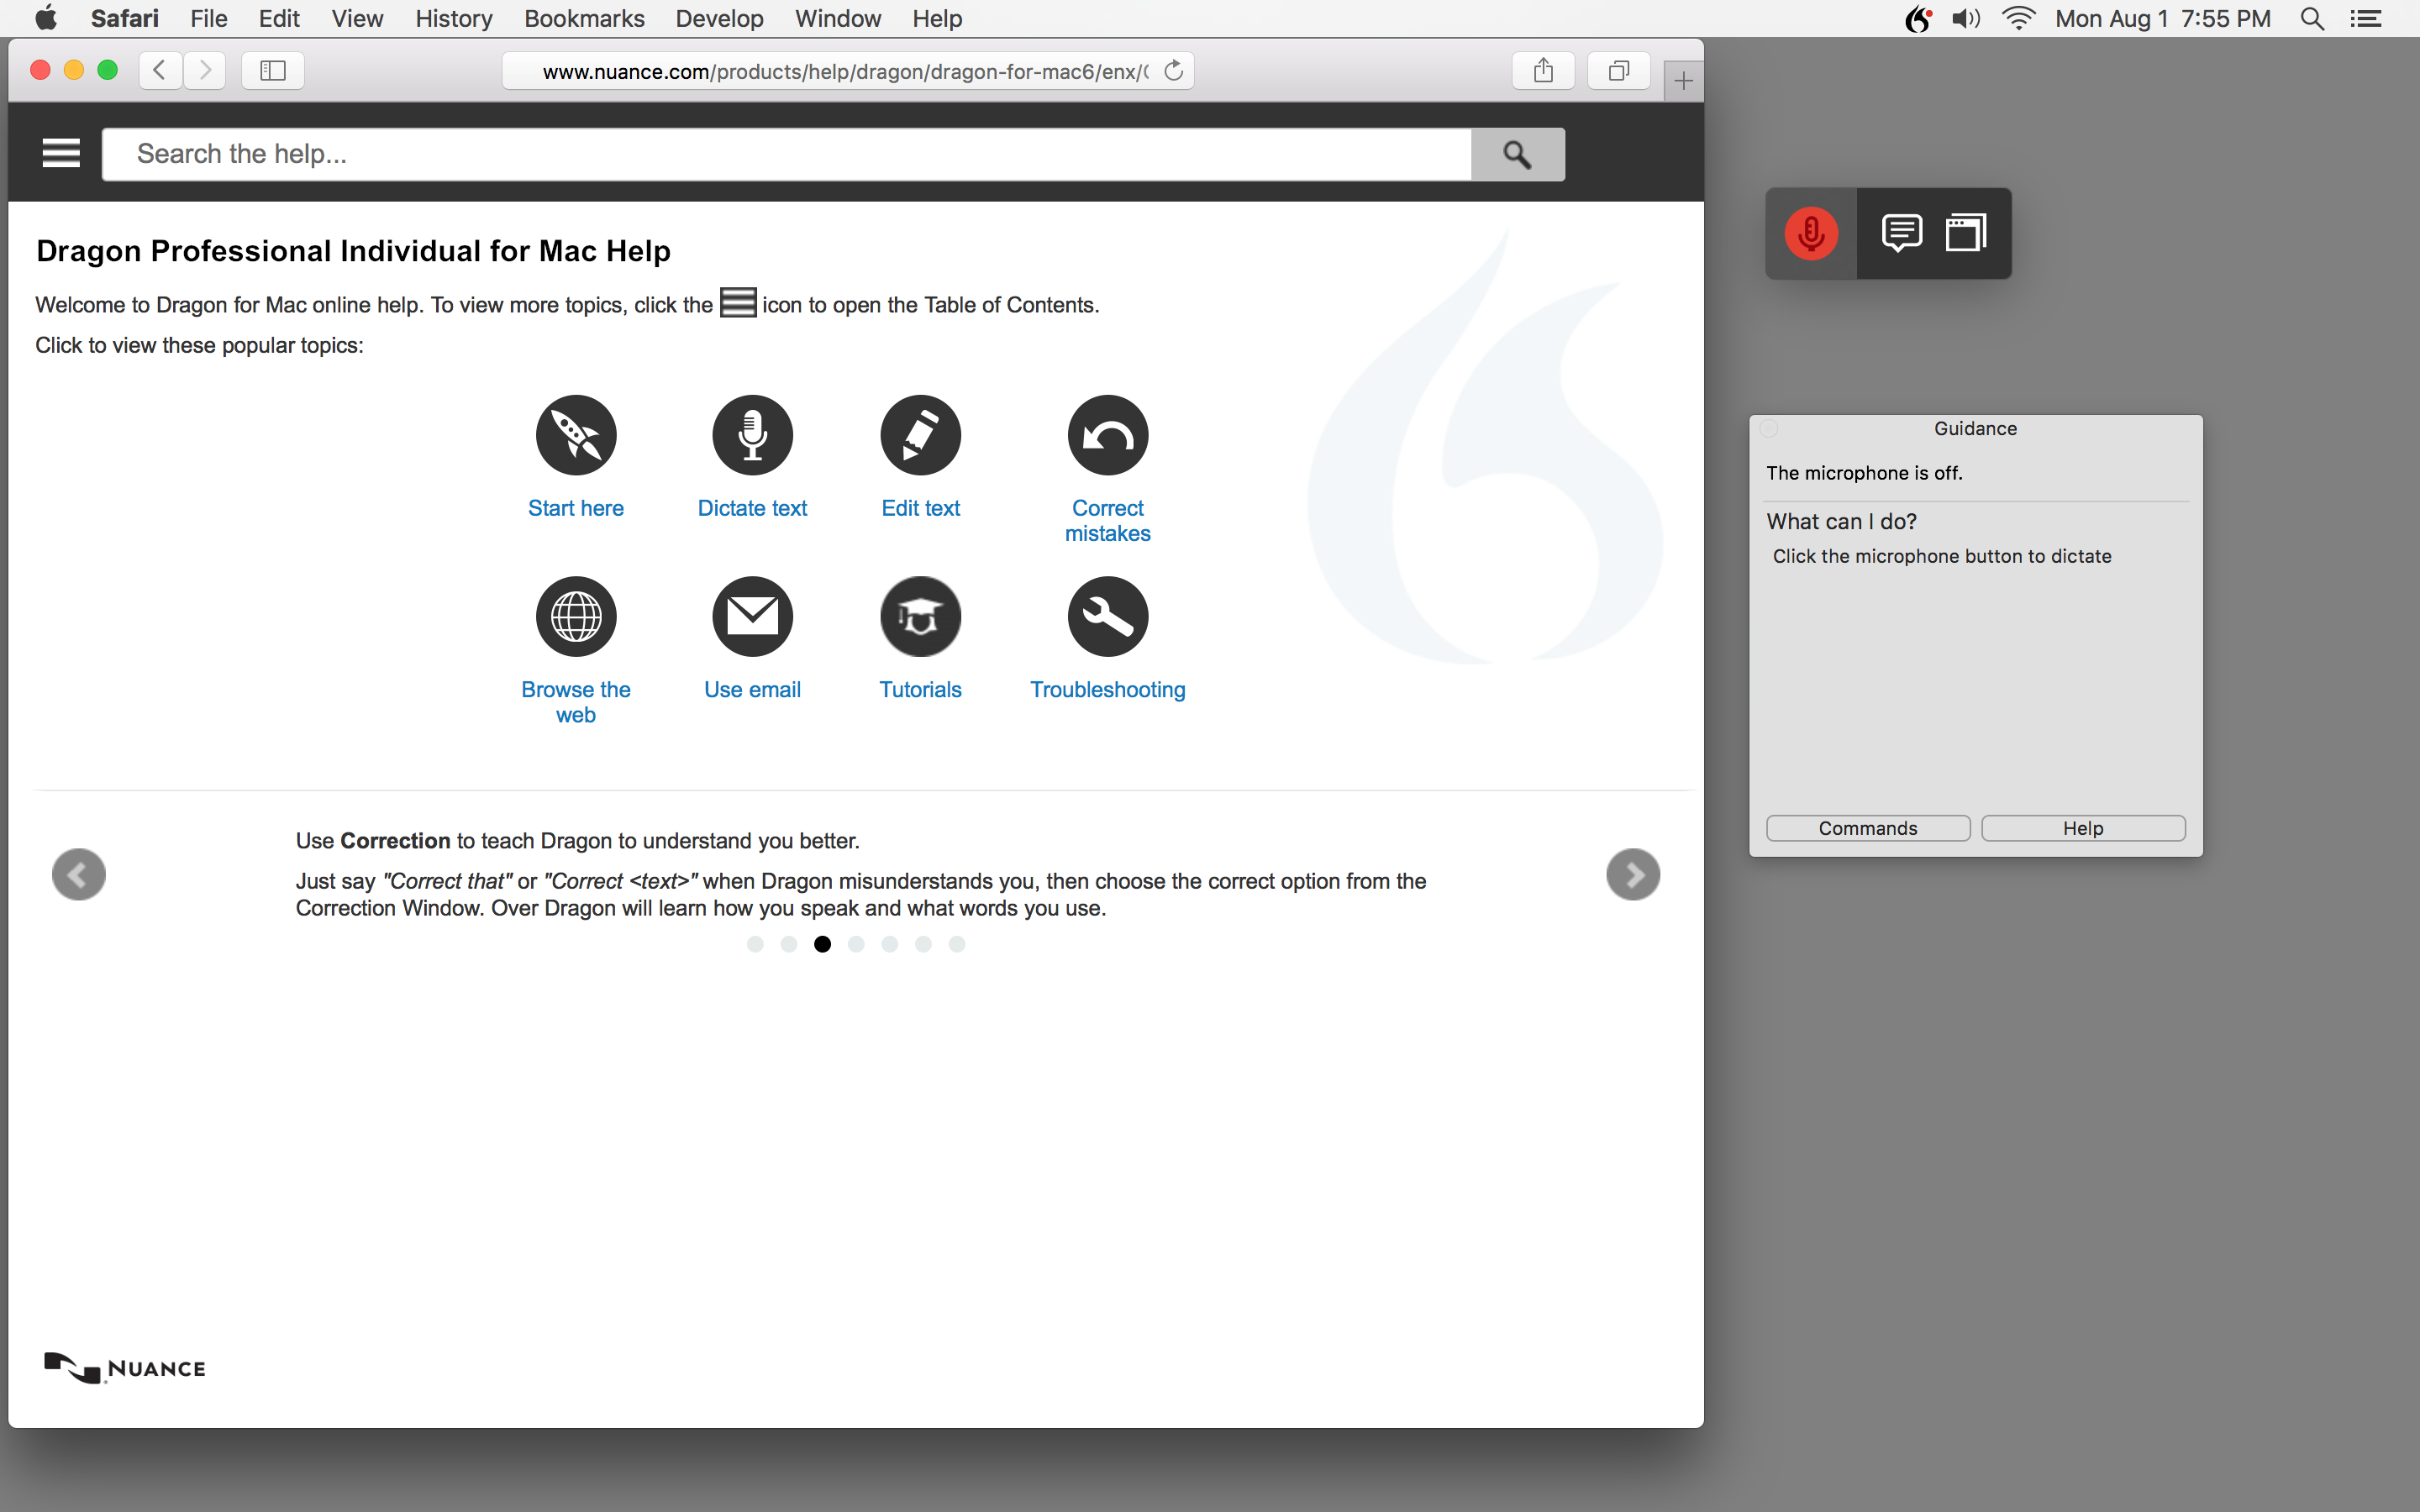Viewport: 2420px width, 1512px height.
Task: Click the Search the help text field
Action: pyautogui.click(x=786, y=154)
